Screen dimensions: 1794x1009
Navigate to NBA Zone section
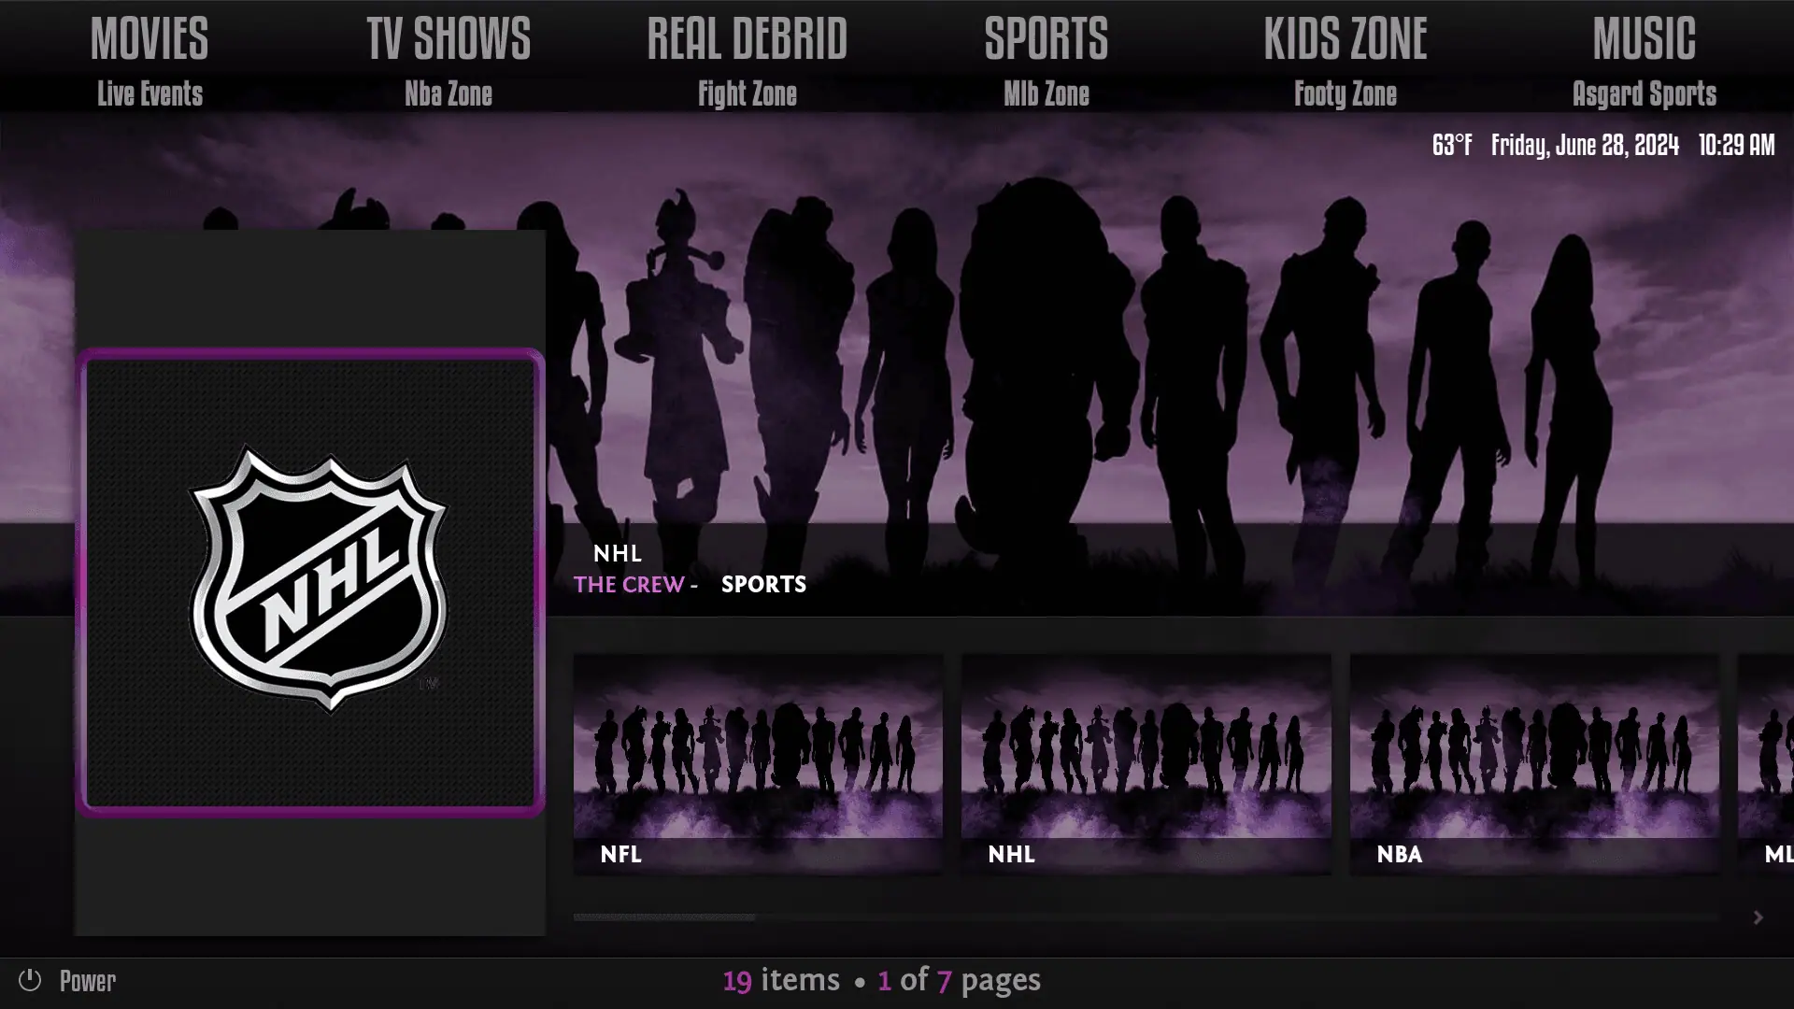click(x=448, y=92)
